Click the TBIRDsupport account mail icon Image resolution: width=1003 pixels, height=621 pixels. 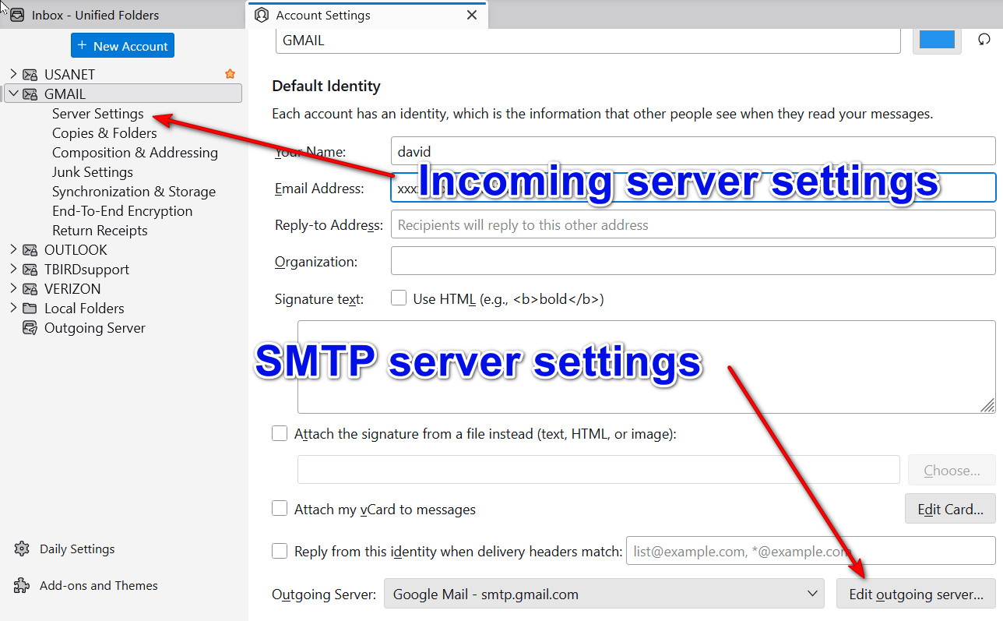[x=30, y=270]
